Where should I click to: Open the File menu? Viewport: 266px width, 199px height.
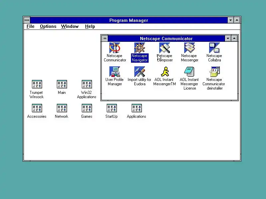(31, 27)
